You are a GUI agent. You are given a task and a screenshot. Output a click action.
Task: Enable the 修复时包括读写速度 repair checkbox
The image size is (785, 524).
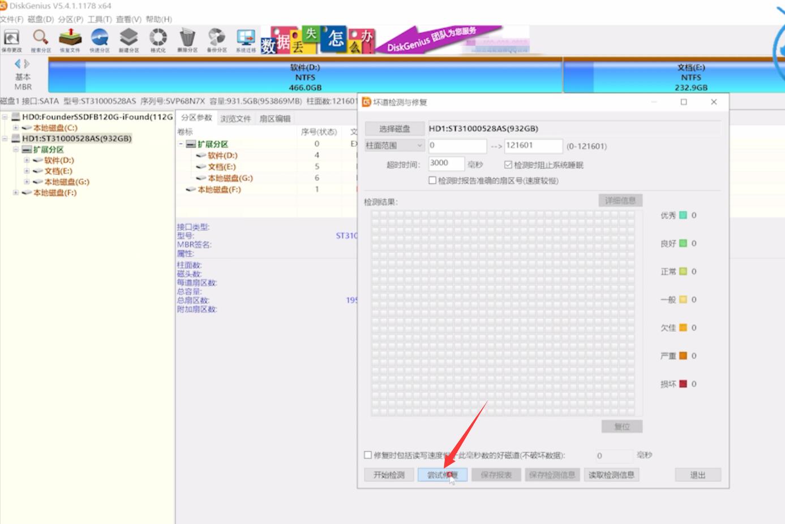pyautogui.click(x=368, y=455)
